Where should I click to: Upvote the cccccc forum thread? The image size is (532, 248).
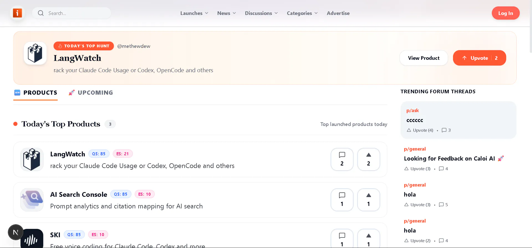click(420, 130)
